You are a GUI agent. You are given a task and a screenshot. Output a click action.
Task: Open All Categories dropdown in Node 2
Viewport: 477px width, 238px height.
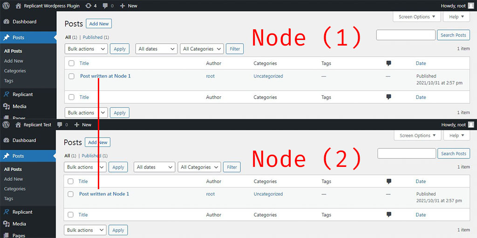click(x=199, y=167)
